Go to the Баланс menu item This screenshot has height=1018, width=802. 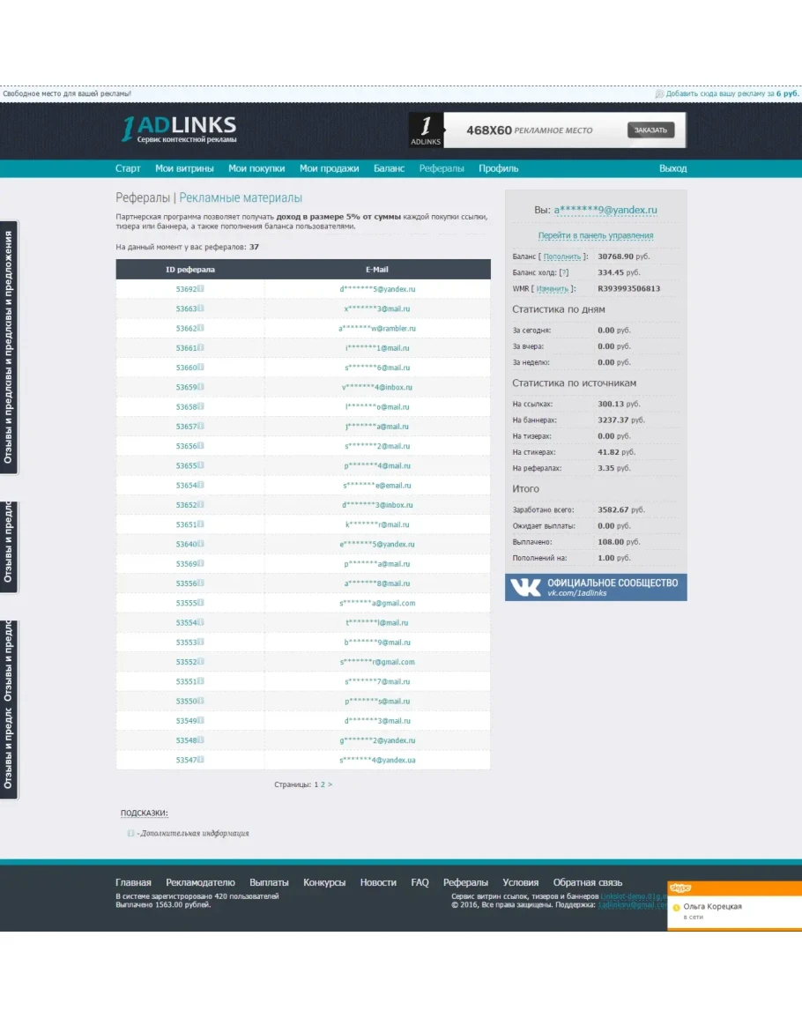[x=389, y=168]
